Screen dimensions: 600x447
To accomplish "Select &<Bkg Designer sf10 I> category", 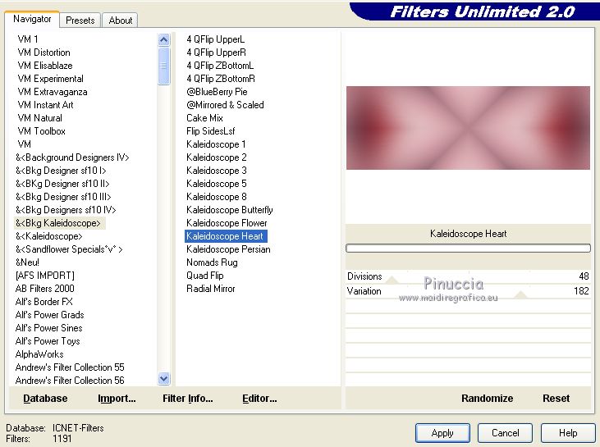I will pos(61,171).
